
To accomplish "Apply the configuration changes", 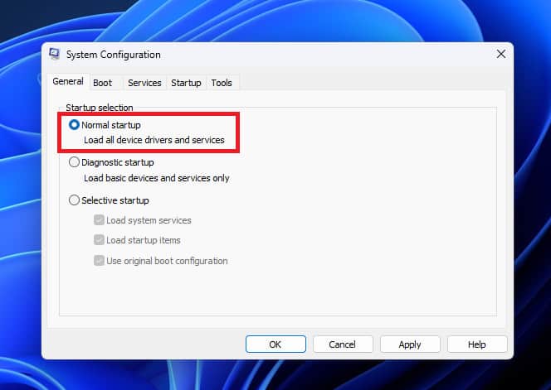I will (410, 344).
